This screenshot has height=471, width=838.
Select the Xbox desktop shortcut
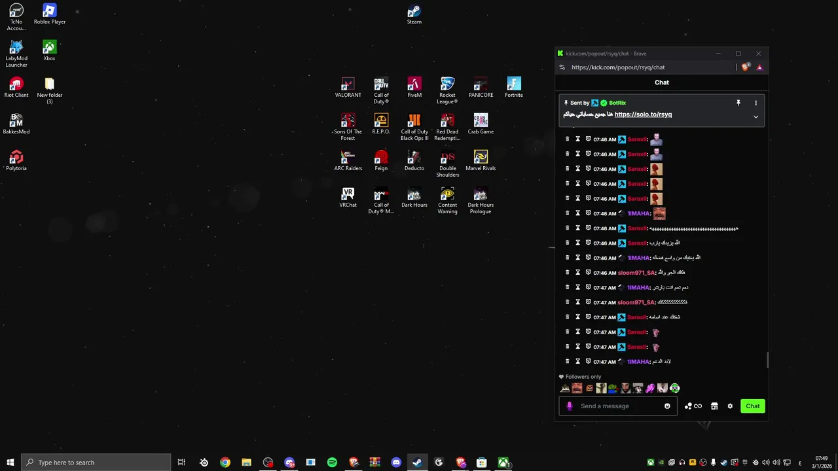coord(49,51)
